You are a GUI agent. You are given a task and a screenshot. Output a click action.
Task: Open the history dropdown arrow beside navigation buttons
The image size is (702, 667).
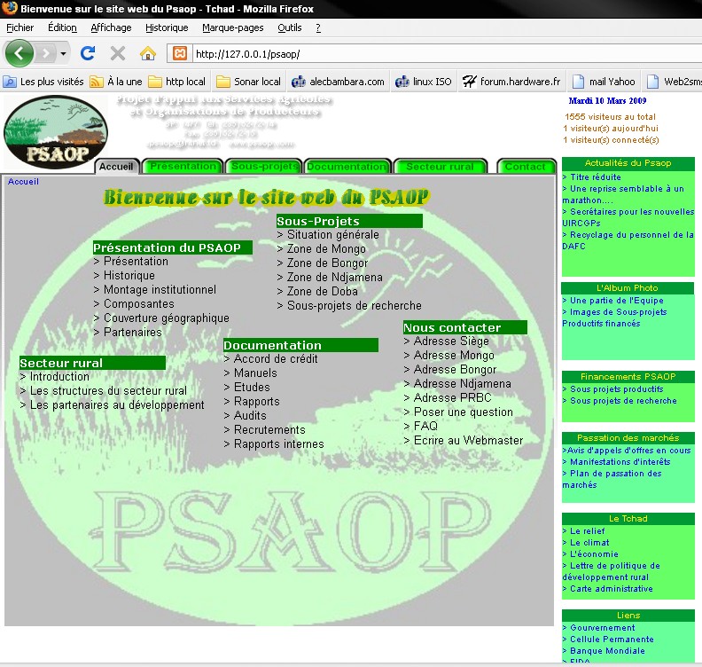click(x=64, y=53)
